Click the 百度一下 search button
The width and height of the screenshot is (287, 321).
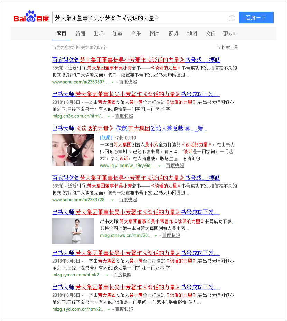point(256,18)
